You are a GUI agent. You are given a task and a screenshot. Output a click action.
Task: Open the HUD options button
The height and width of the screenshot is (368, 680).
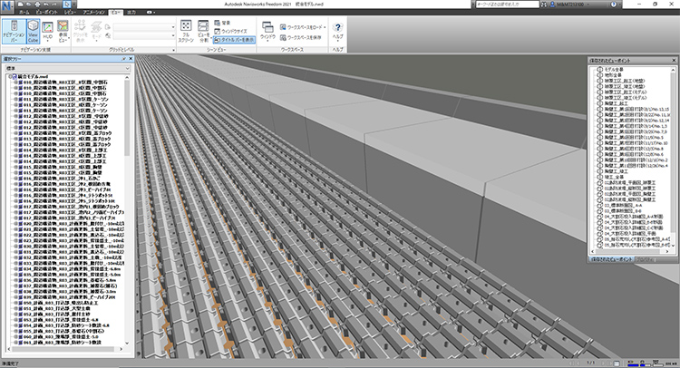coord(48,31)
